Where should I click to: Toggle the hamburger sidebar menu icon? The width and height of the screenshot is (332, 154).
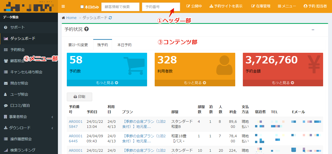(x=63, y=6)
